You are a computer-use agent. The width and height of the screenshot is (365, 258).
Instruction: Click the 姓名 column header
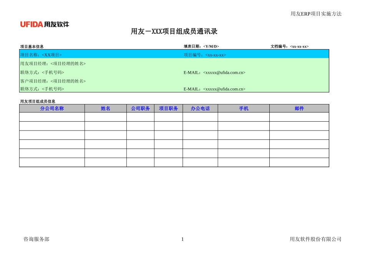coord(105,108)
